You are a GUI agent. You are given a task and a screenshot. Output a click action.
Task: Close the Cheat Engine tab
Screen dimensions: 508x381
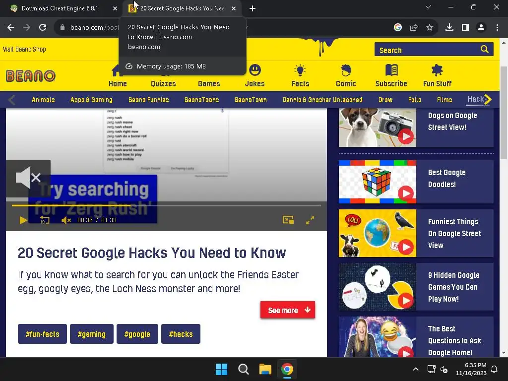115,8
